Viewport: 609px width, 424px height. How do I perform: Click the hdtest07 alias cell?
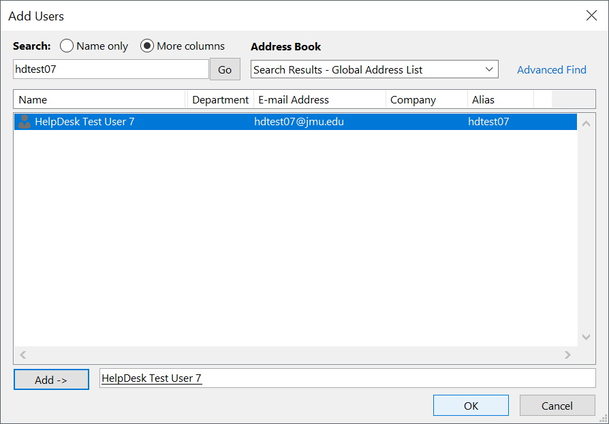[488, 121]
